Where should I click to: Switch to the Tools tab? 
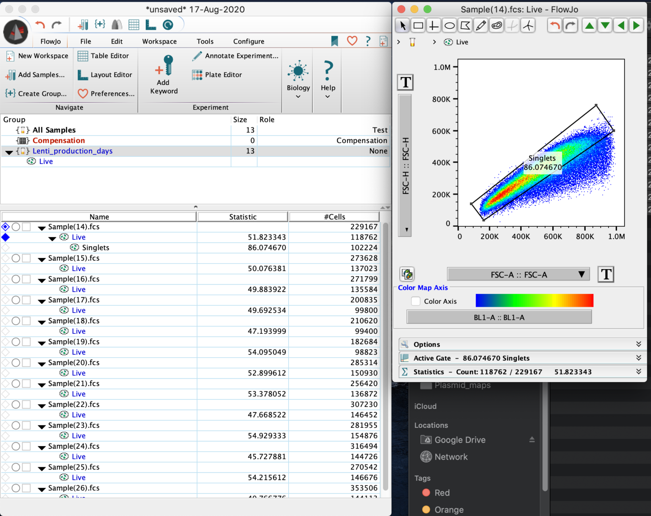[x=205, y=41]
